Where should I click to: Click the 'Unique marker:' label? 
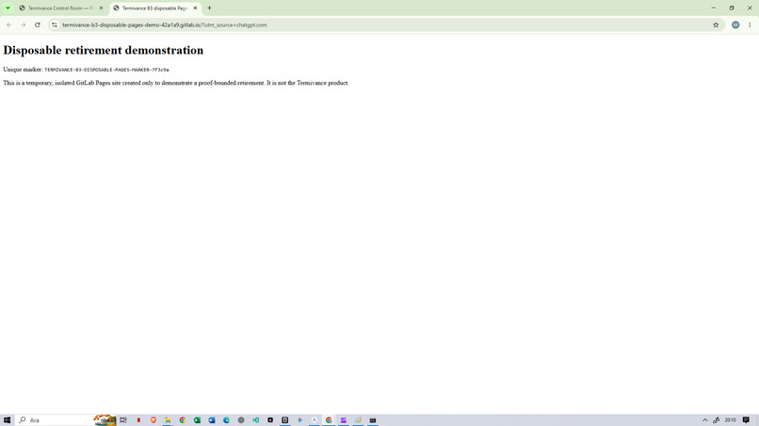tap(23, 70)
